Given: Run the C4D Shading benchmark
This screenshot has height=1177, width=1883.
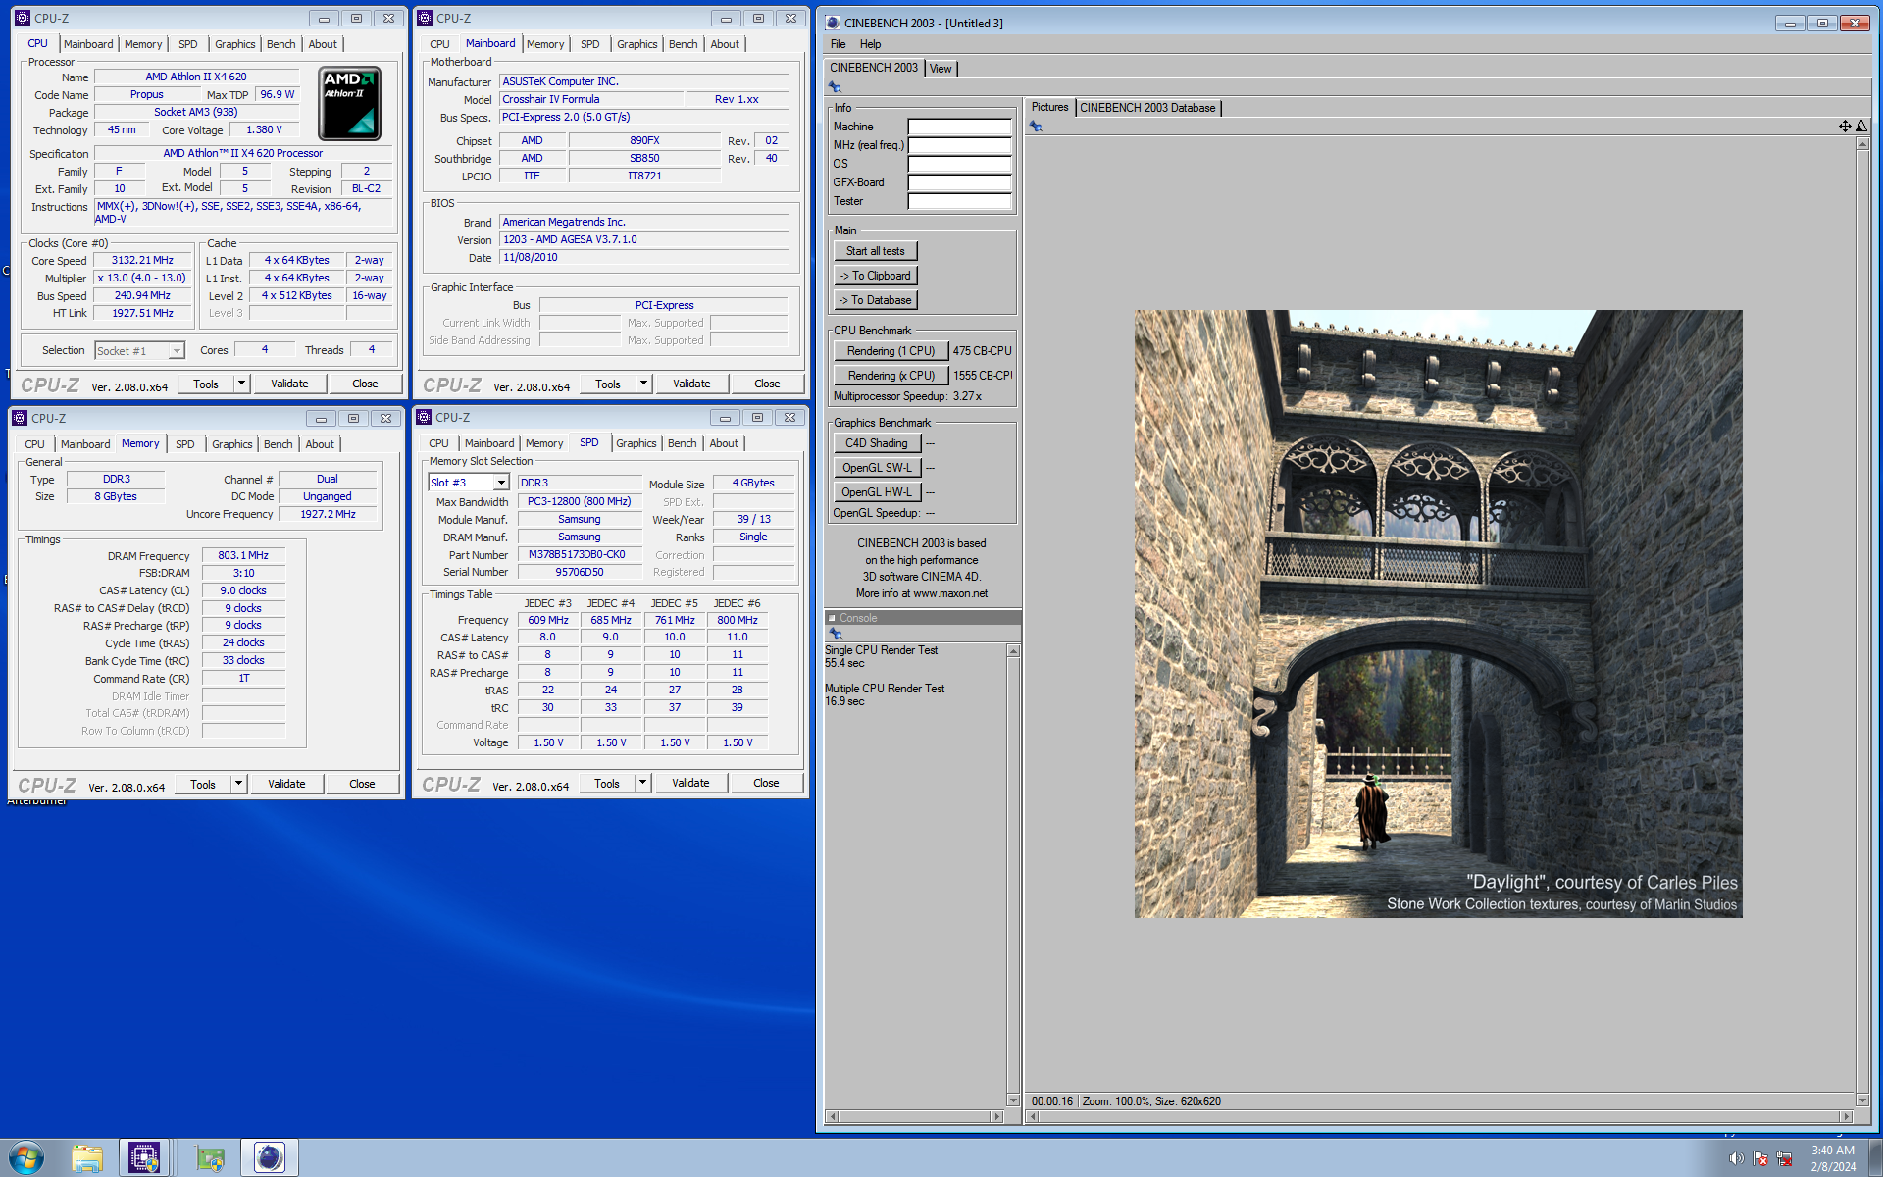Looking at the screenshot, I should point(877,443).
